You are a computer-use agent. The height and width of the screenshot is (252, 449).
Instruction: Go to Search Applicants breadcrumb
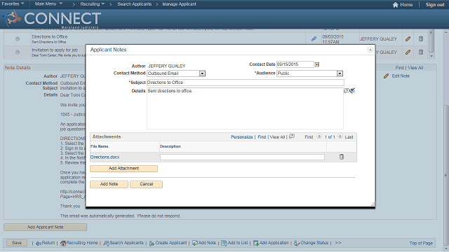tap(134, 4)
